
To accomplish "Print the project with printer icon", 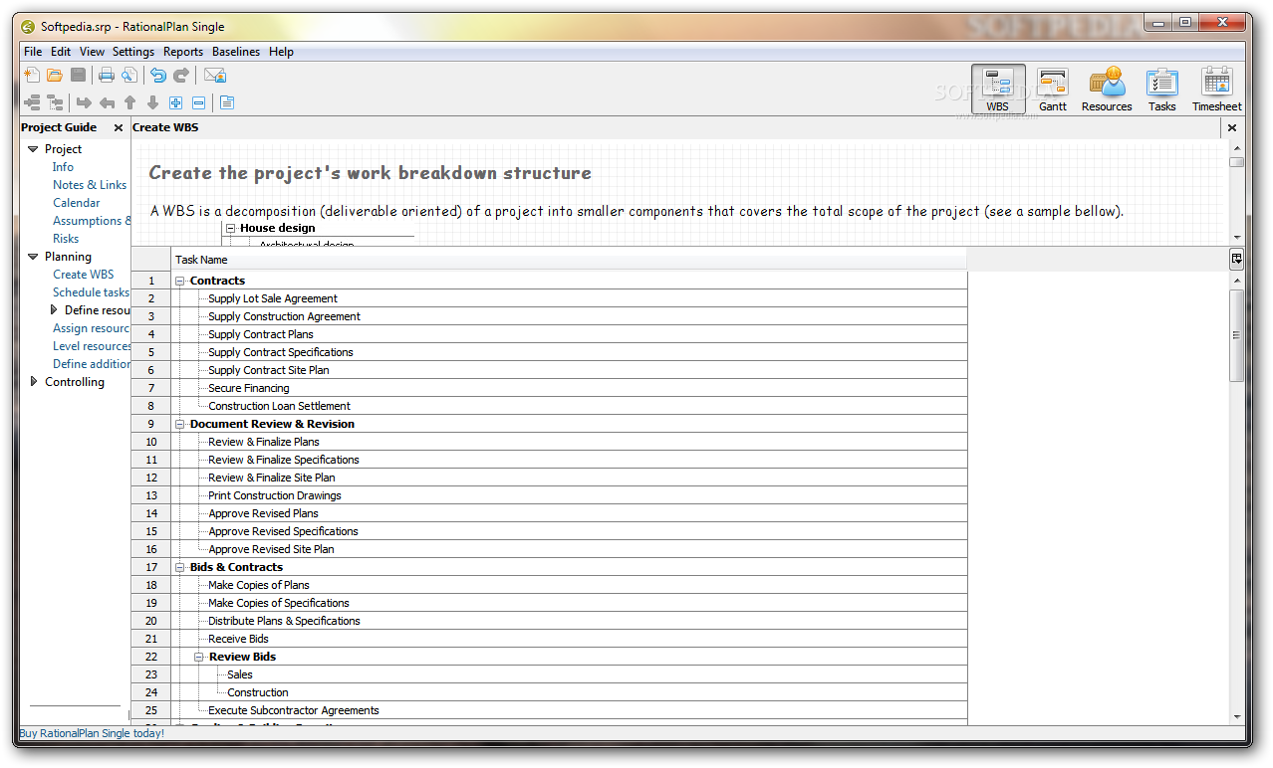I will [x=107, y=75].
